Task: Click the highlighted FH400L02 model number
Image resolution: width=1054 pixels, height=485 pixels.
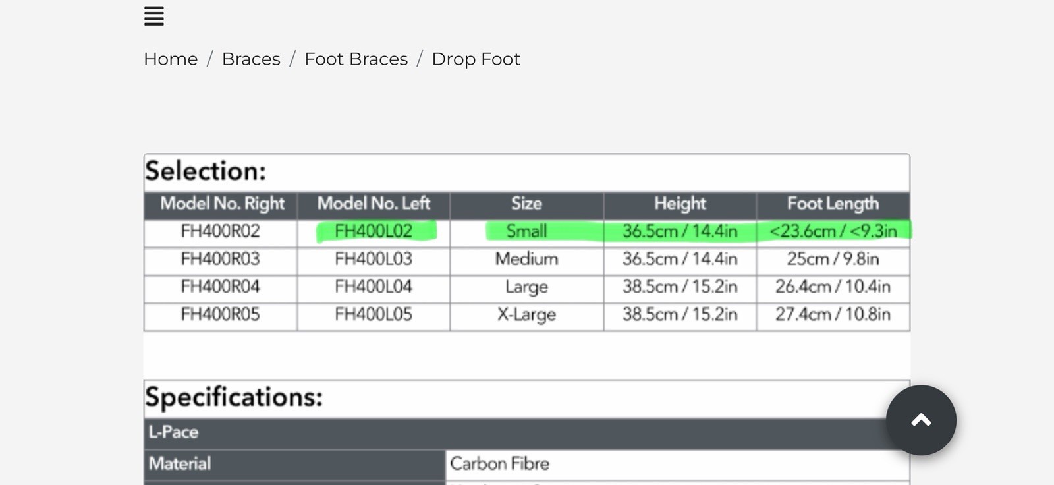Action: click(374, 231)
